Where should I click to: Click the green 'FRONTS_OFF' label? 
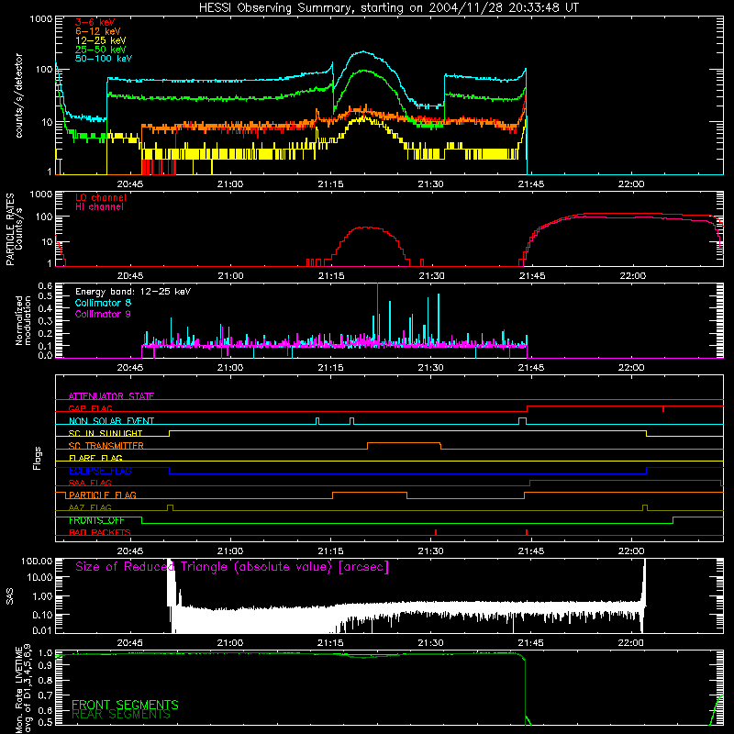(x=96, y=520)
